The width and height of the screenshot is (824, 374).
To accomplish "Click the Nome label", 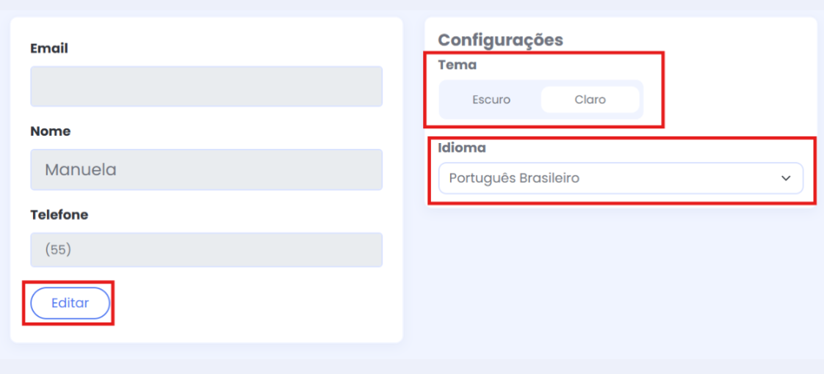I will (x=50, y=131).
